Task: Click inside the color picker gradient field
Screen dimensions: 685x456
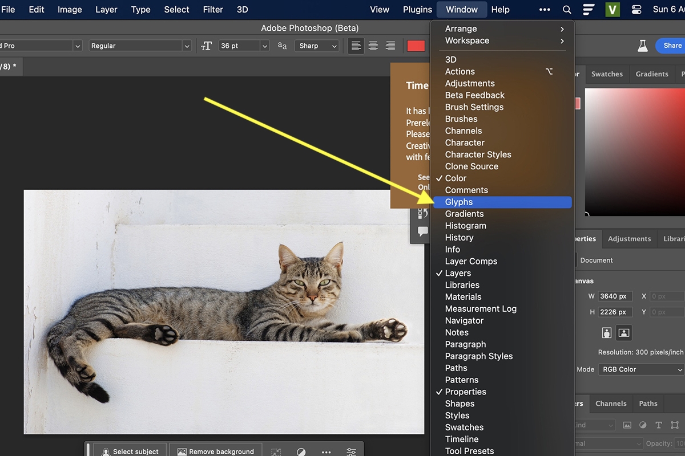Action: (x=635, y=151)
